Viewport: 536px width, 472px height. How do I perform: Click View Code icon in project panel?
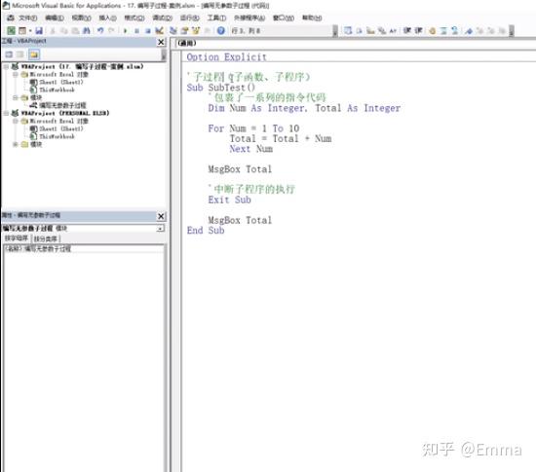[9, 54]
